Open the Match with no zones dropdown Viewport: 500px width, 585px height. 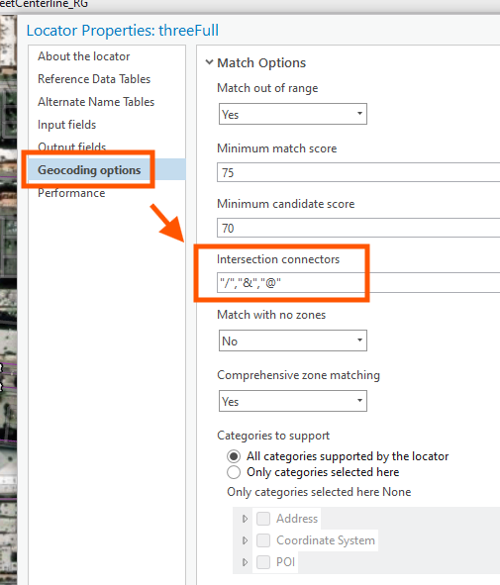[293, 341]
